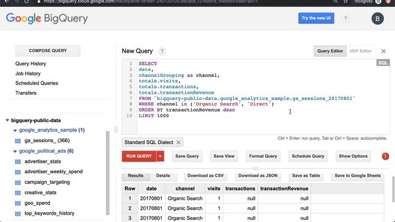Open the user account avatar B
Image resolution: width=395 pixels, height=222 pixels.
click(x=377, y=18)
